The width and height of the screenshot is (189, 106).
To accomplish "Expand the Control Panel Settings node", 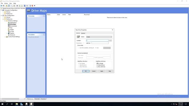I will tap(5, 37).
